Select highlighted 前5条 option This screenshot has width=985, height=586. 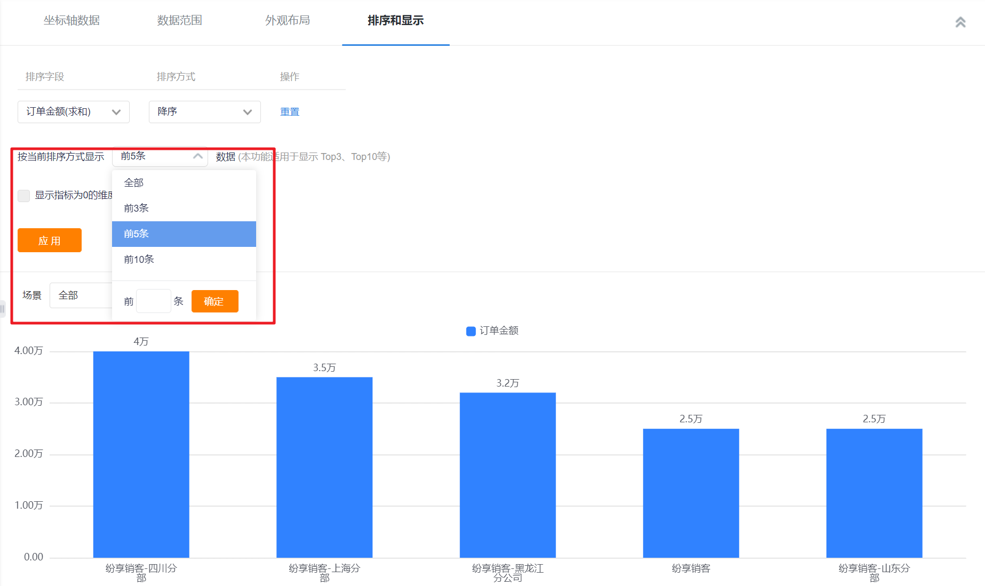coord(184,234)
